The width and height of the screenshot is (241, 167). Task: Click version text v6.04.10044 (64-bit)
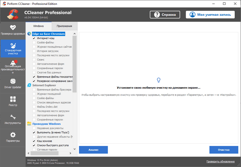coord(36,18)
